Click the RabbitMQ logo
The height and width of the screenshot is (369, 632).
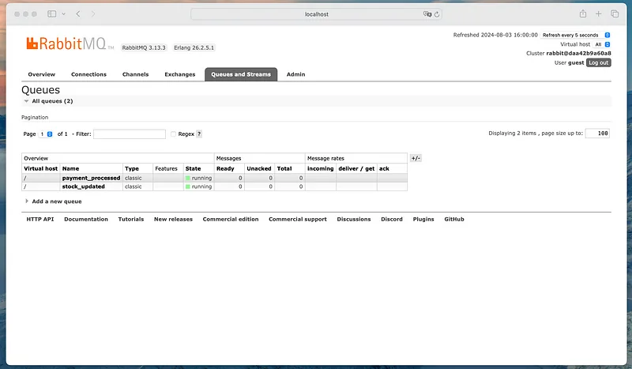[x=70, y=43]
